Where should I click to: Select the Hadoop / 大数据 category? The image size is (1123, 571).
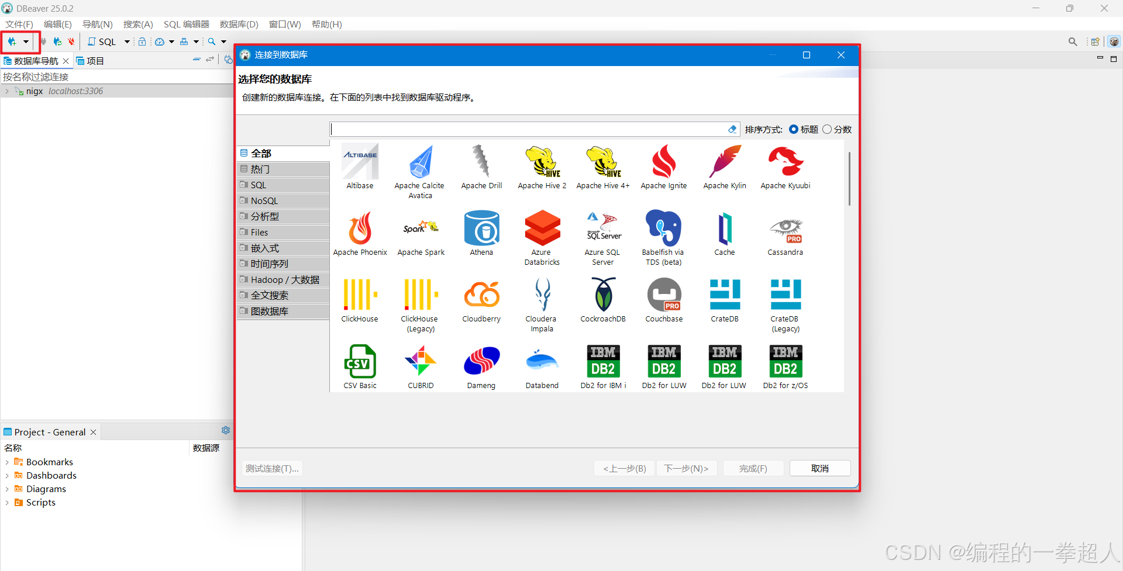tap(284, 279)
